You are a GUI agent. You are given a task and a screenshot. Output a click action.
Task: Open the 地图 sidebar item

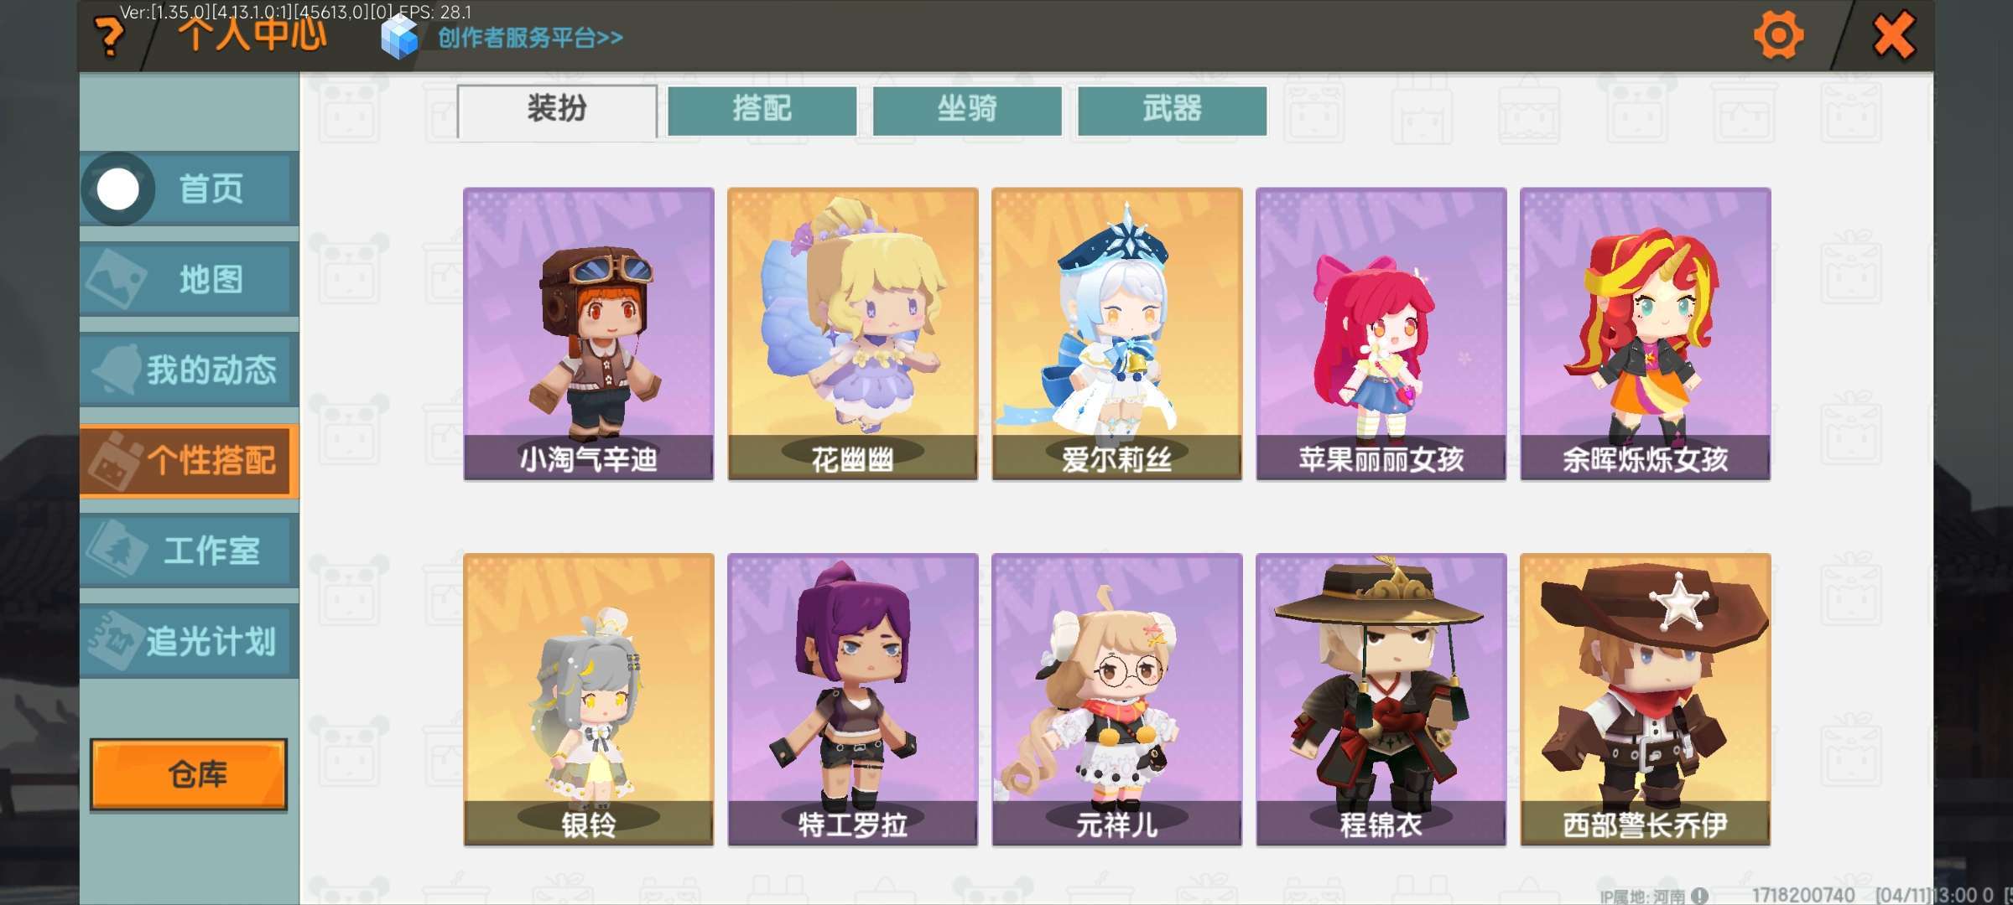click(x=190, y=280)
